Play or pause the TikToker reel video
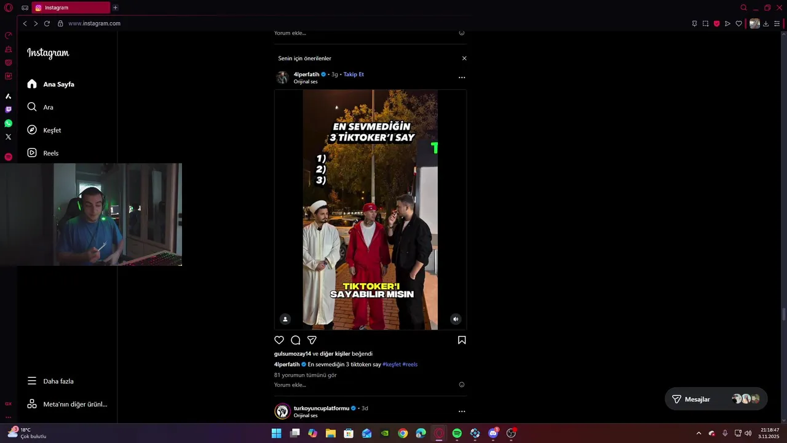 [x=370, y=210]
